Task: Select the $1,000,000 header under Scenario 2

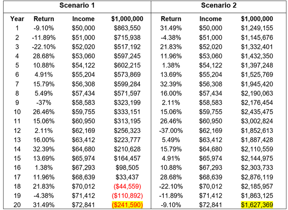Action: [257, 19]
